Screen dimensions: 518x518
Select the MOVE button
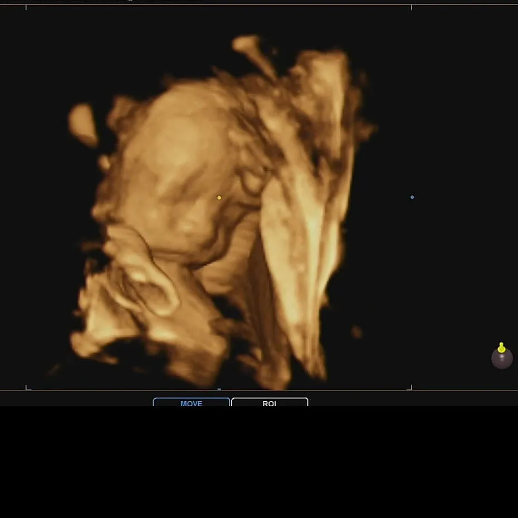[191, 402]
